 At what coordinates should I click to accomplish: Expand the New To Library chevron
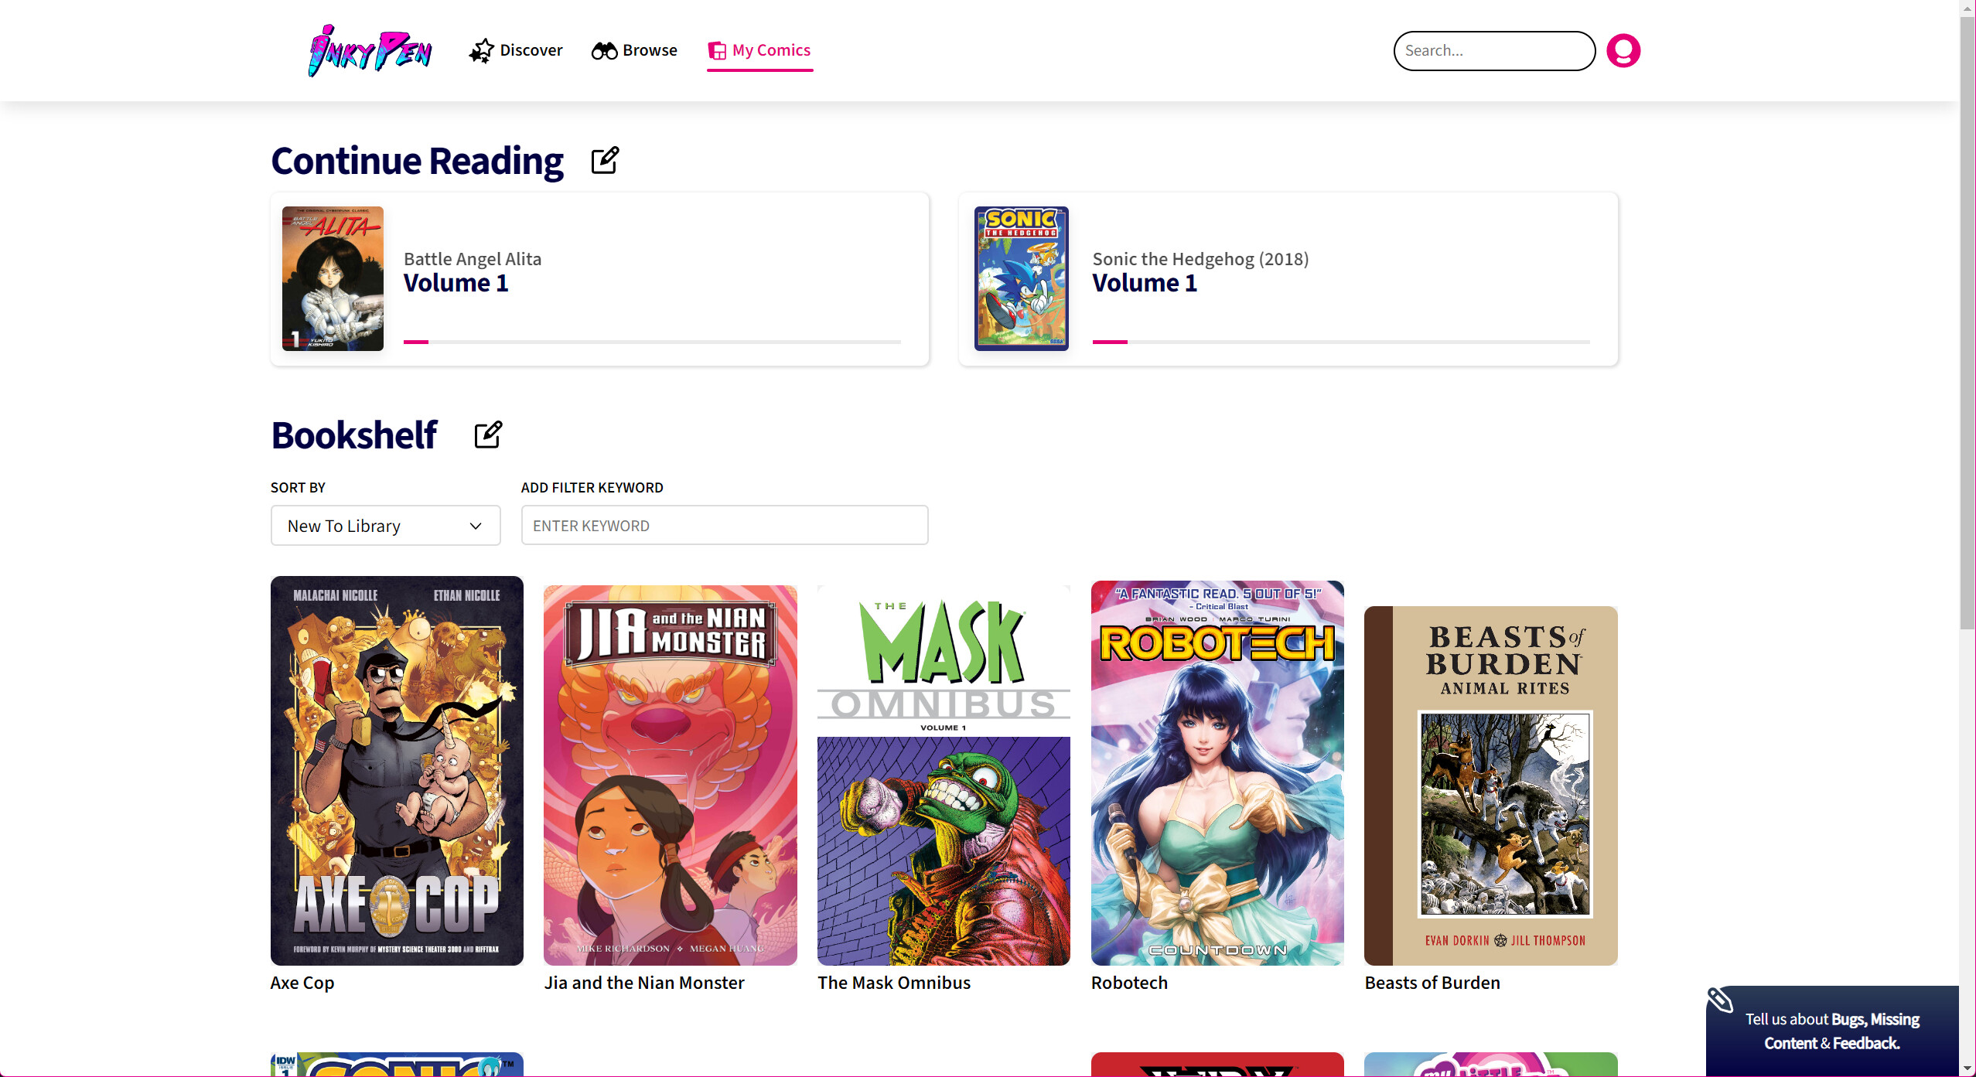coord(476,527)
